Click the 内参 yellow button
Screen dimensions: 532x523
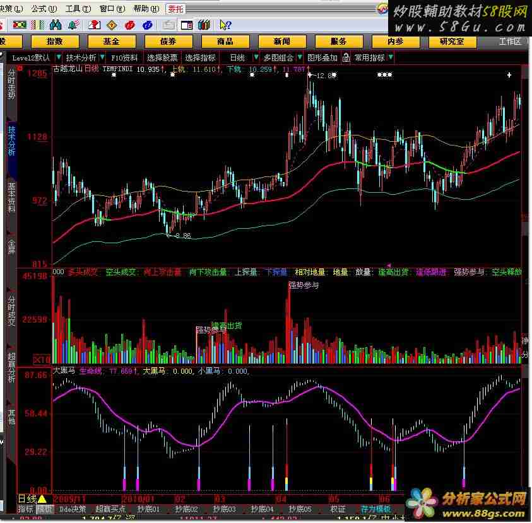tap(396, 42)
